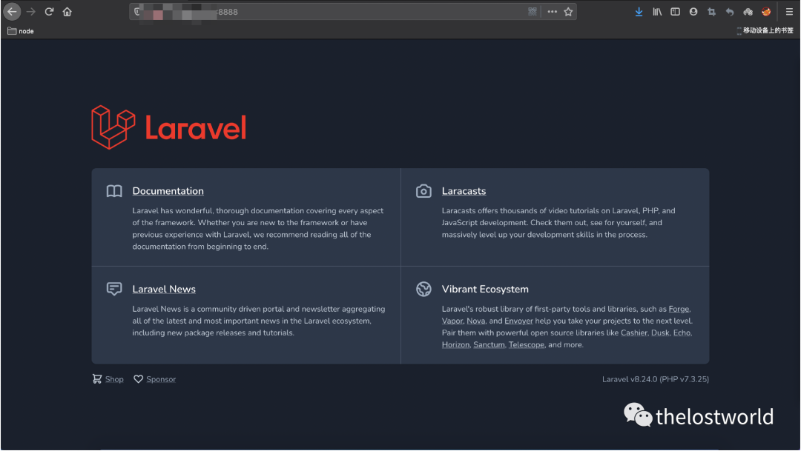Follow the Nova link
Image resolution: width=801 pixels, height=451 pixels.
[x=475, y=321]
